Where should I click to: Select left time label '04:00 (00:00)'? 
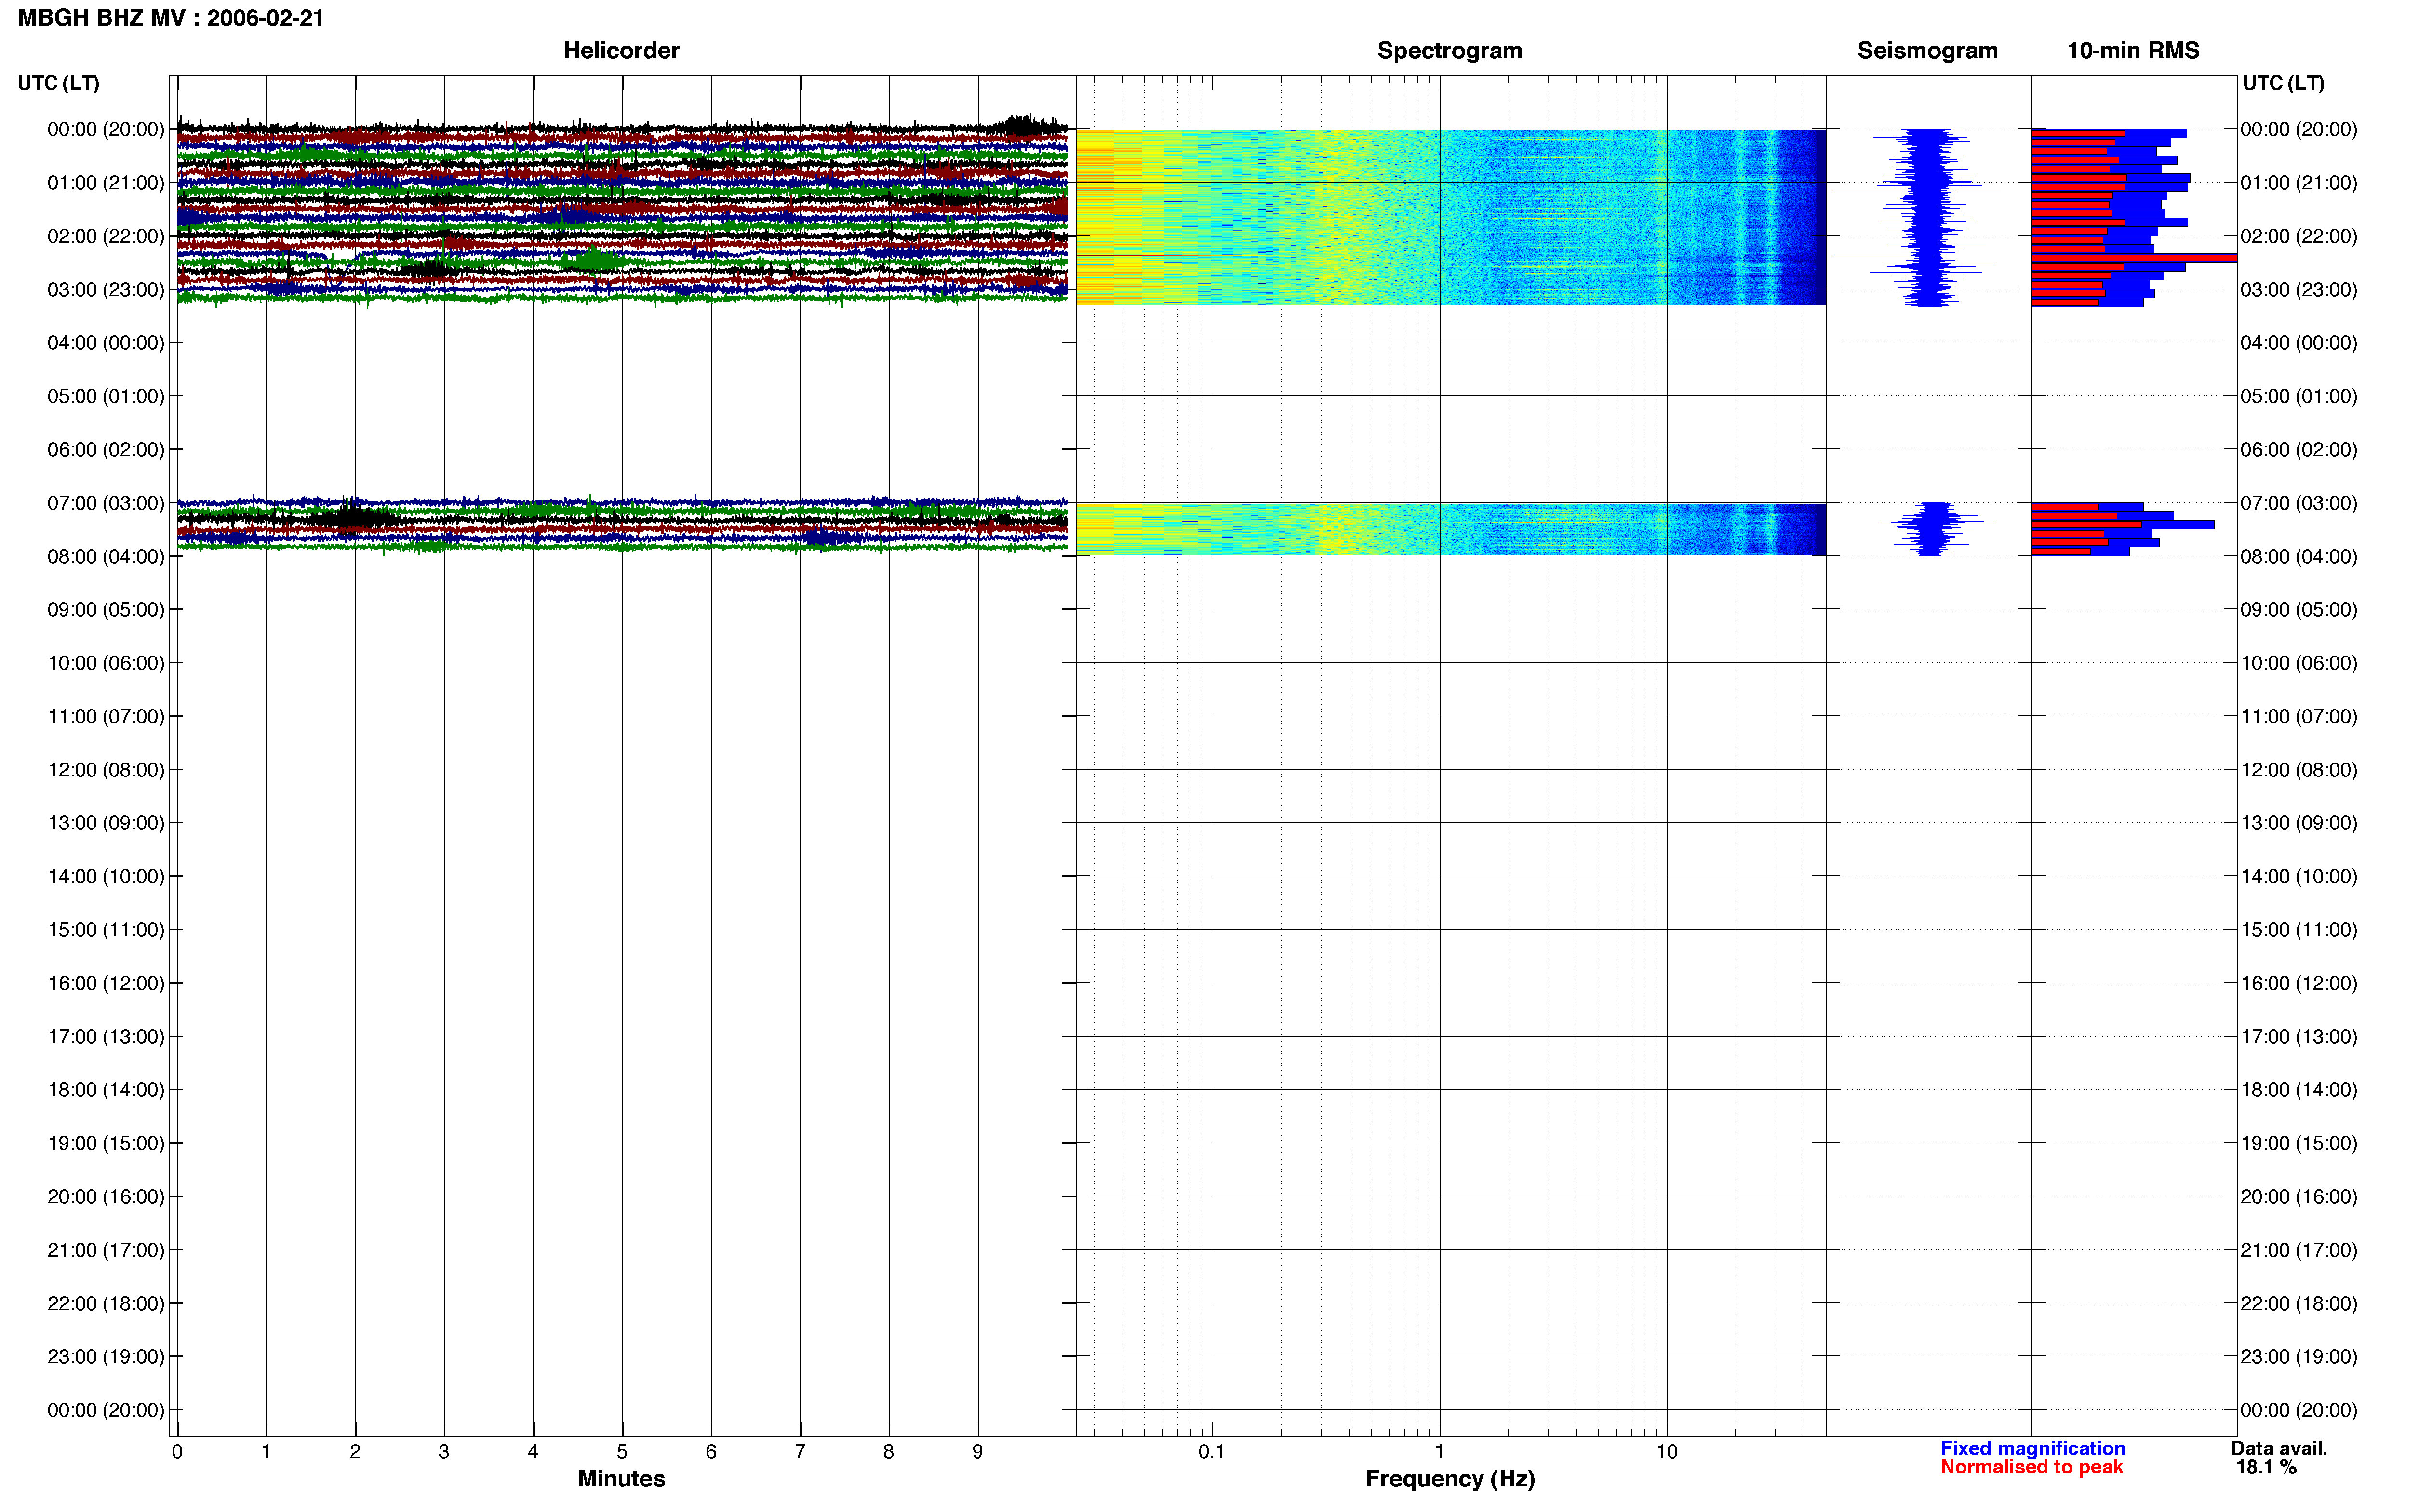pos(106,343)
